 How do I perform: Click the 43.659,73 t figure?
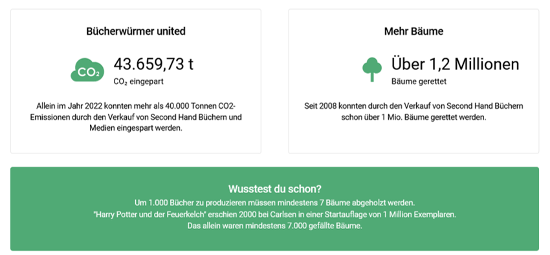click(153, 64)
